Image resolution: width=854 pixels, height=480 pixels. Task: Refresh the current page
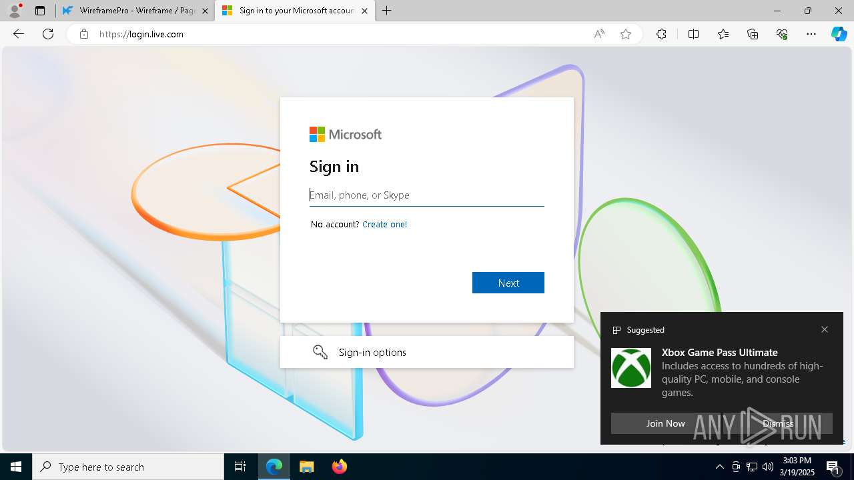coord(48,34)
